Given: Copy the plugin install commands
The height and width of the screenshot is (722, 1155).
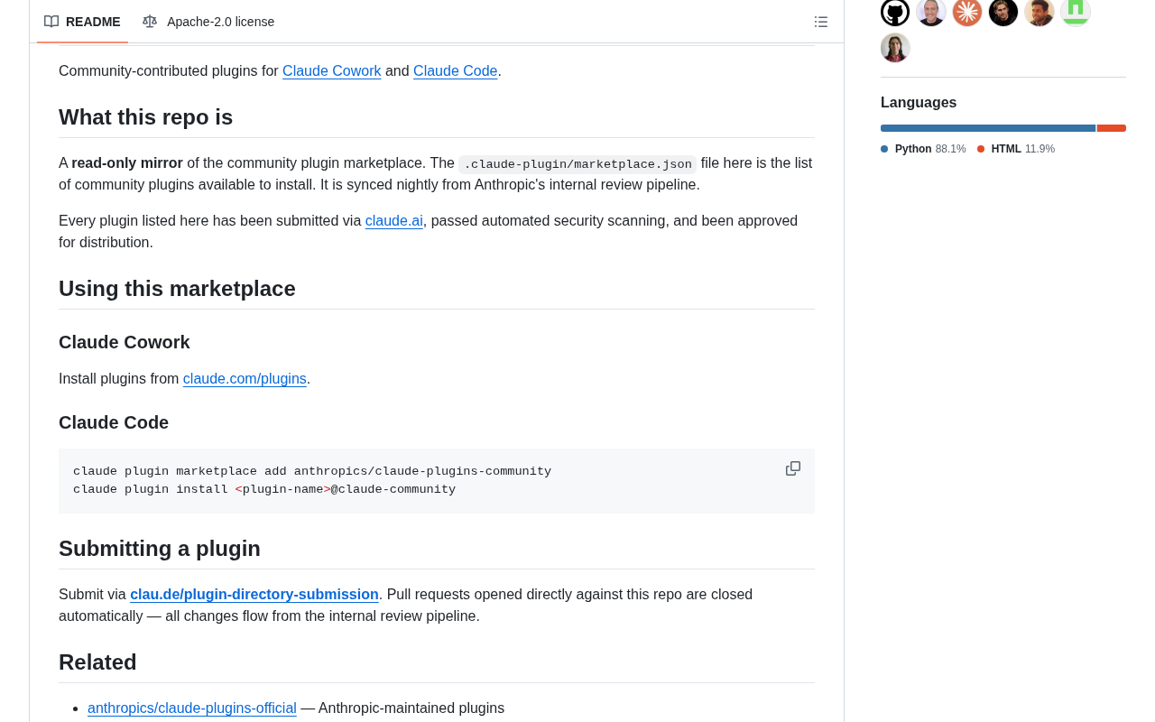Looking at the screenshot, I should (x=793, y=468).
